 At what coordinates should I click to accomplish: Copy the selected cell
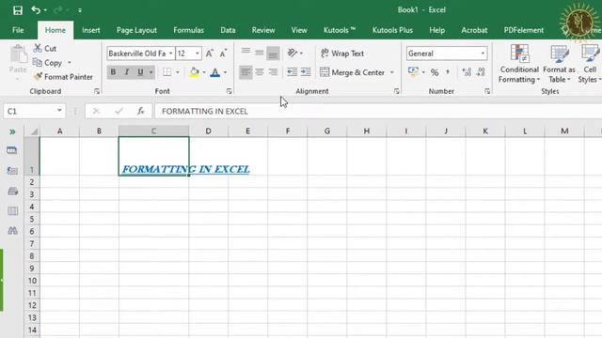click(x=48, y=63)
